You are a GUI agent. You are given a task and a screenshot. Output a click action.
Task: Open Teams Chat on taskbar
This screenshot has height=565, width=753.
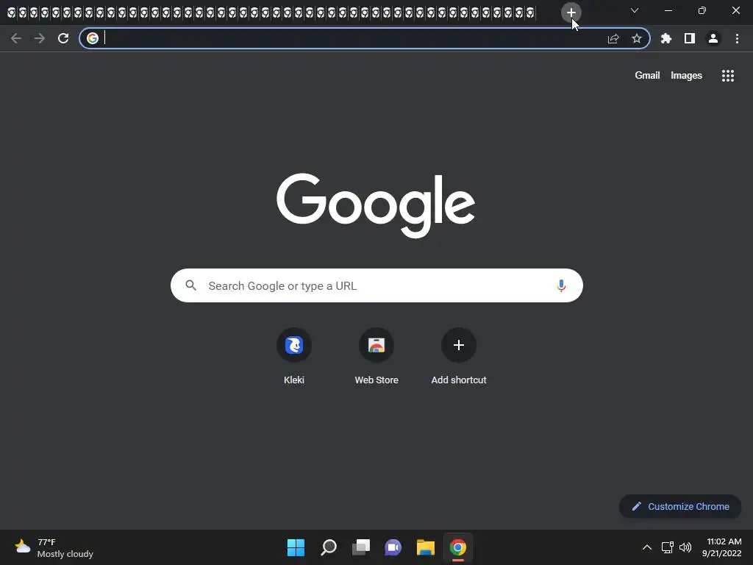tap(393, 547)
